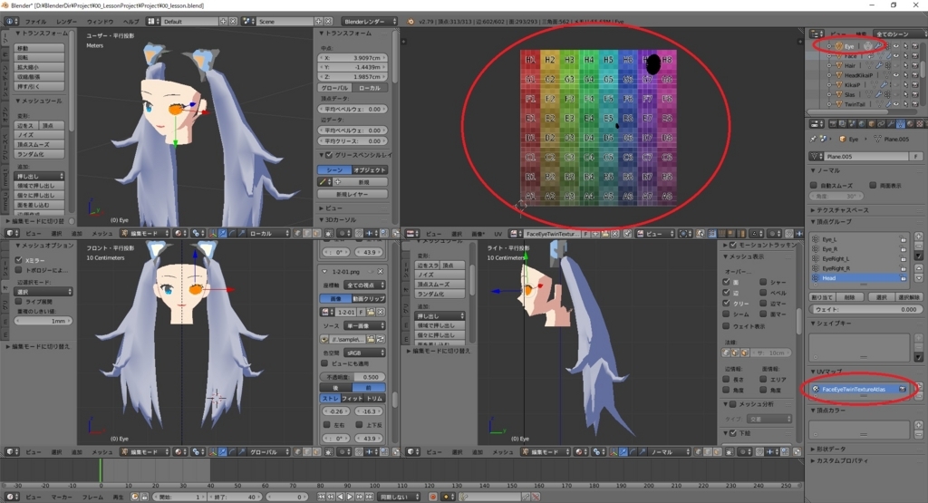The height and width of the screenshot is (503, 928).
Task: Toggle the ウェイト表示 checkbox
Action: pyautogui.click(x=726, y=326)
